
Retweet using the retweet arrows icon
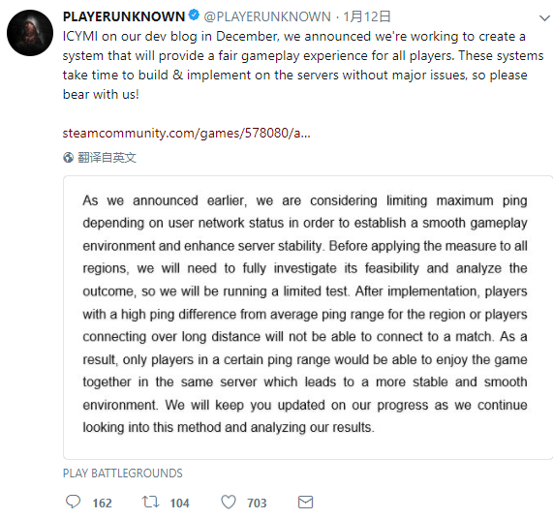[x=150, y=502]
